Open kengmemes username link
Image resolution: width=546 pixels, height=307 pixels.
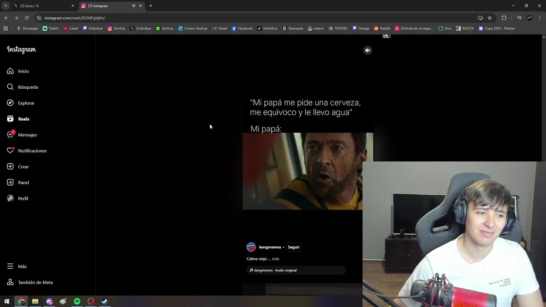270,247
